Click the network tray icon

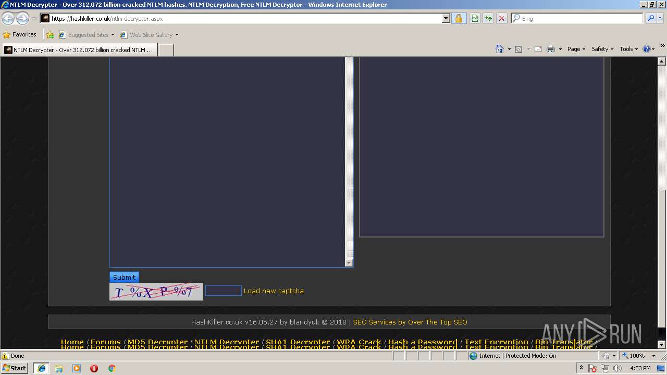click(605, 368)
